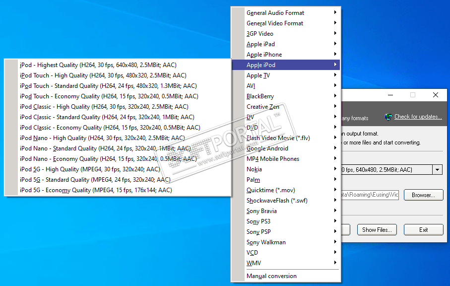
Task: Open the Nokia submenu
Action: 286,169
